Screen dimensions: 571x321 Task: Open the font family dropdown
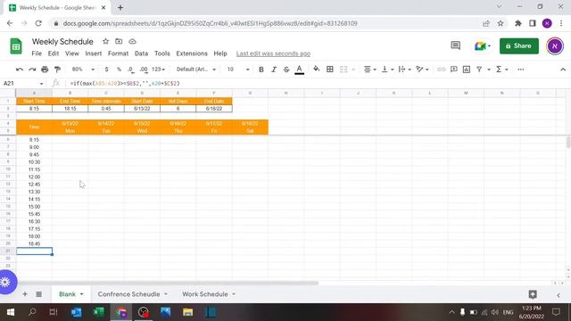coord(196,70)
